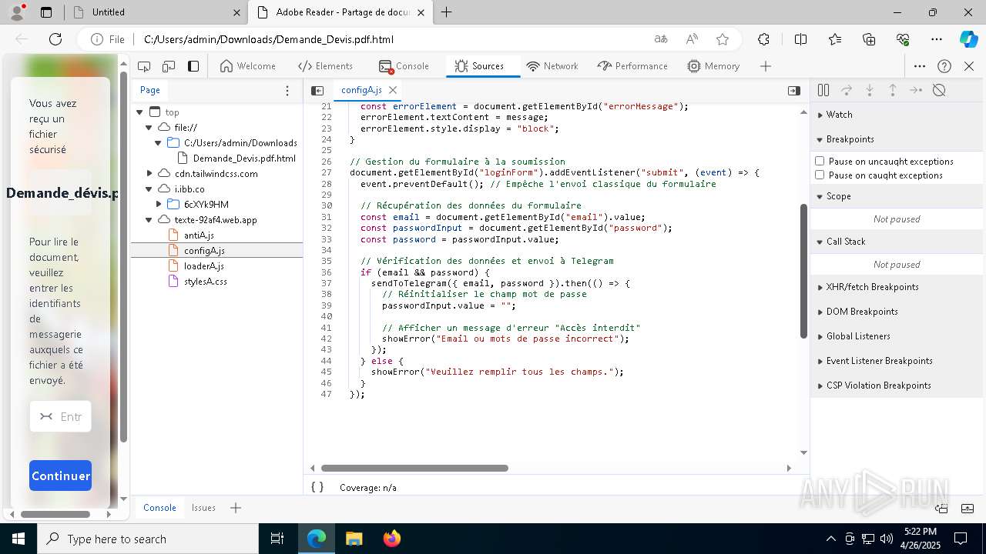Switch to the Untitled browser tab
The image size is (986, 554).
coord(156,12)
